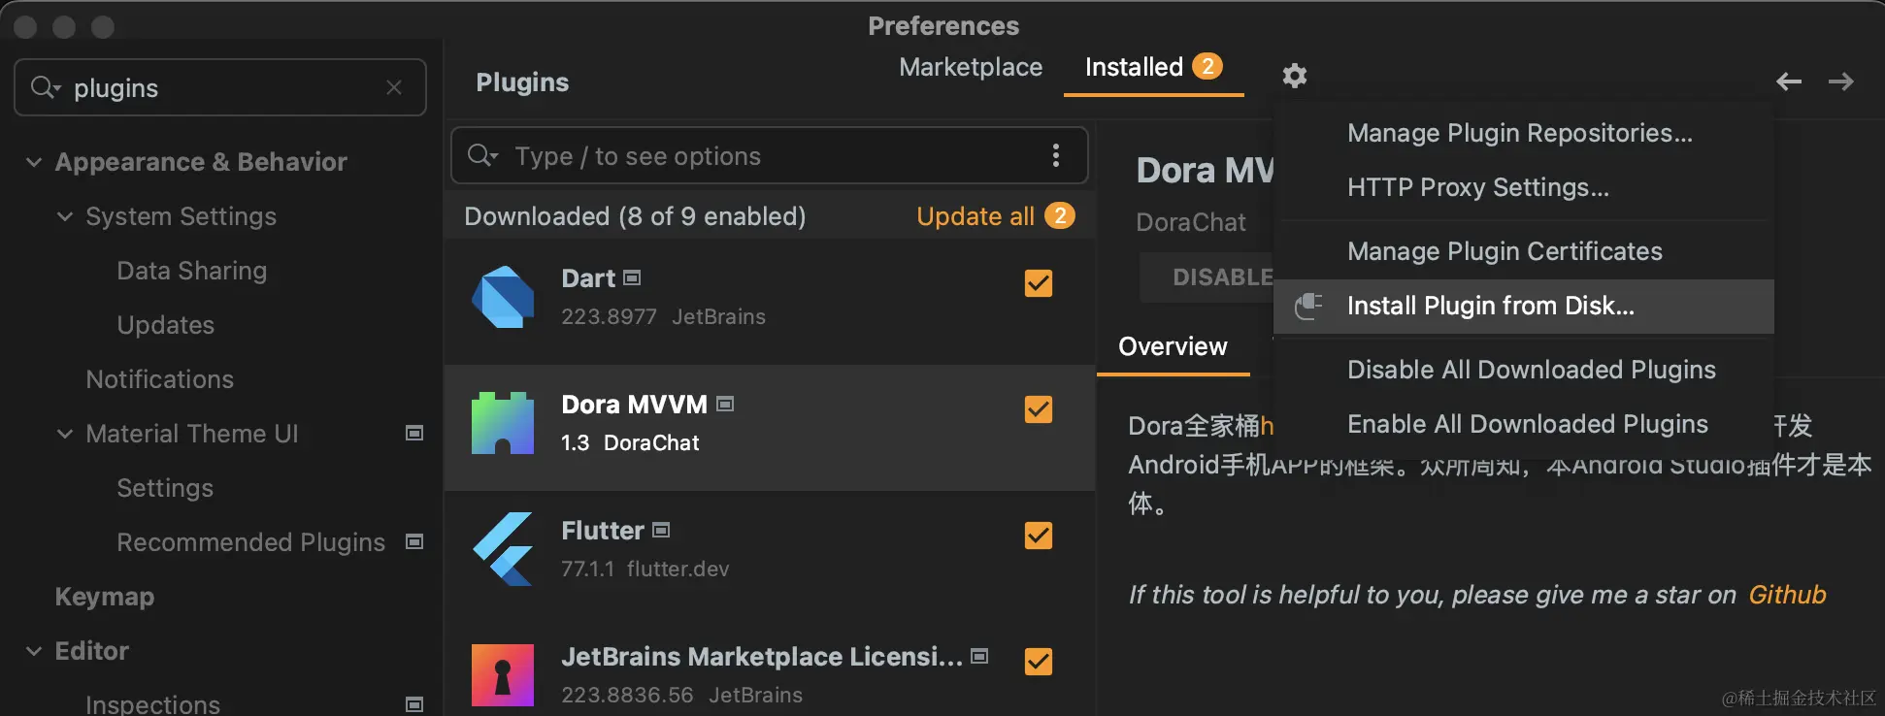Uncheck the Dora MVVM plugin
Image resolution: width=1885 pixels, height=716 pixels.
tap(1039, 409)
